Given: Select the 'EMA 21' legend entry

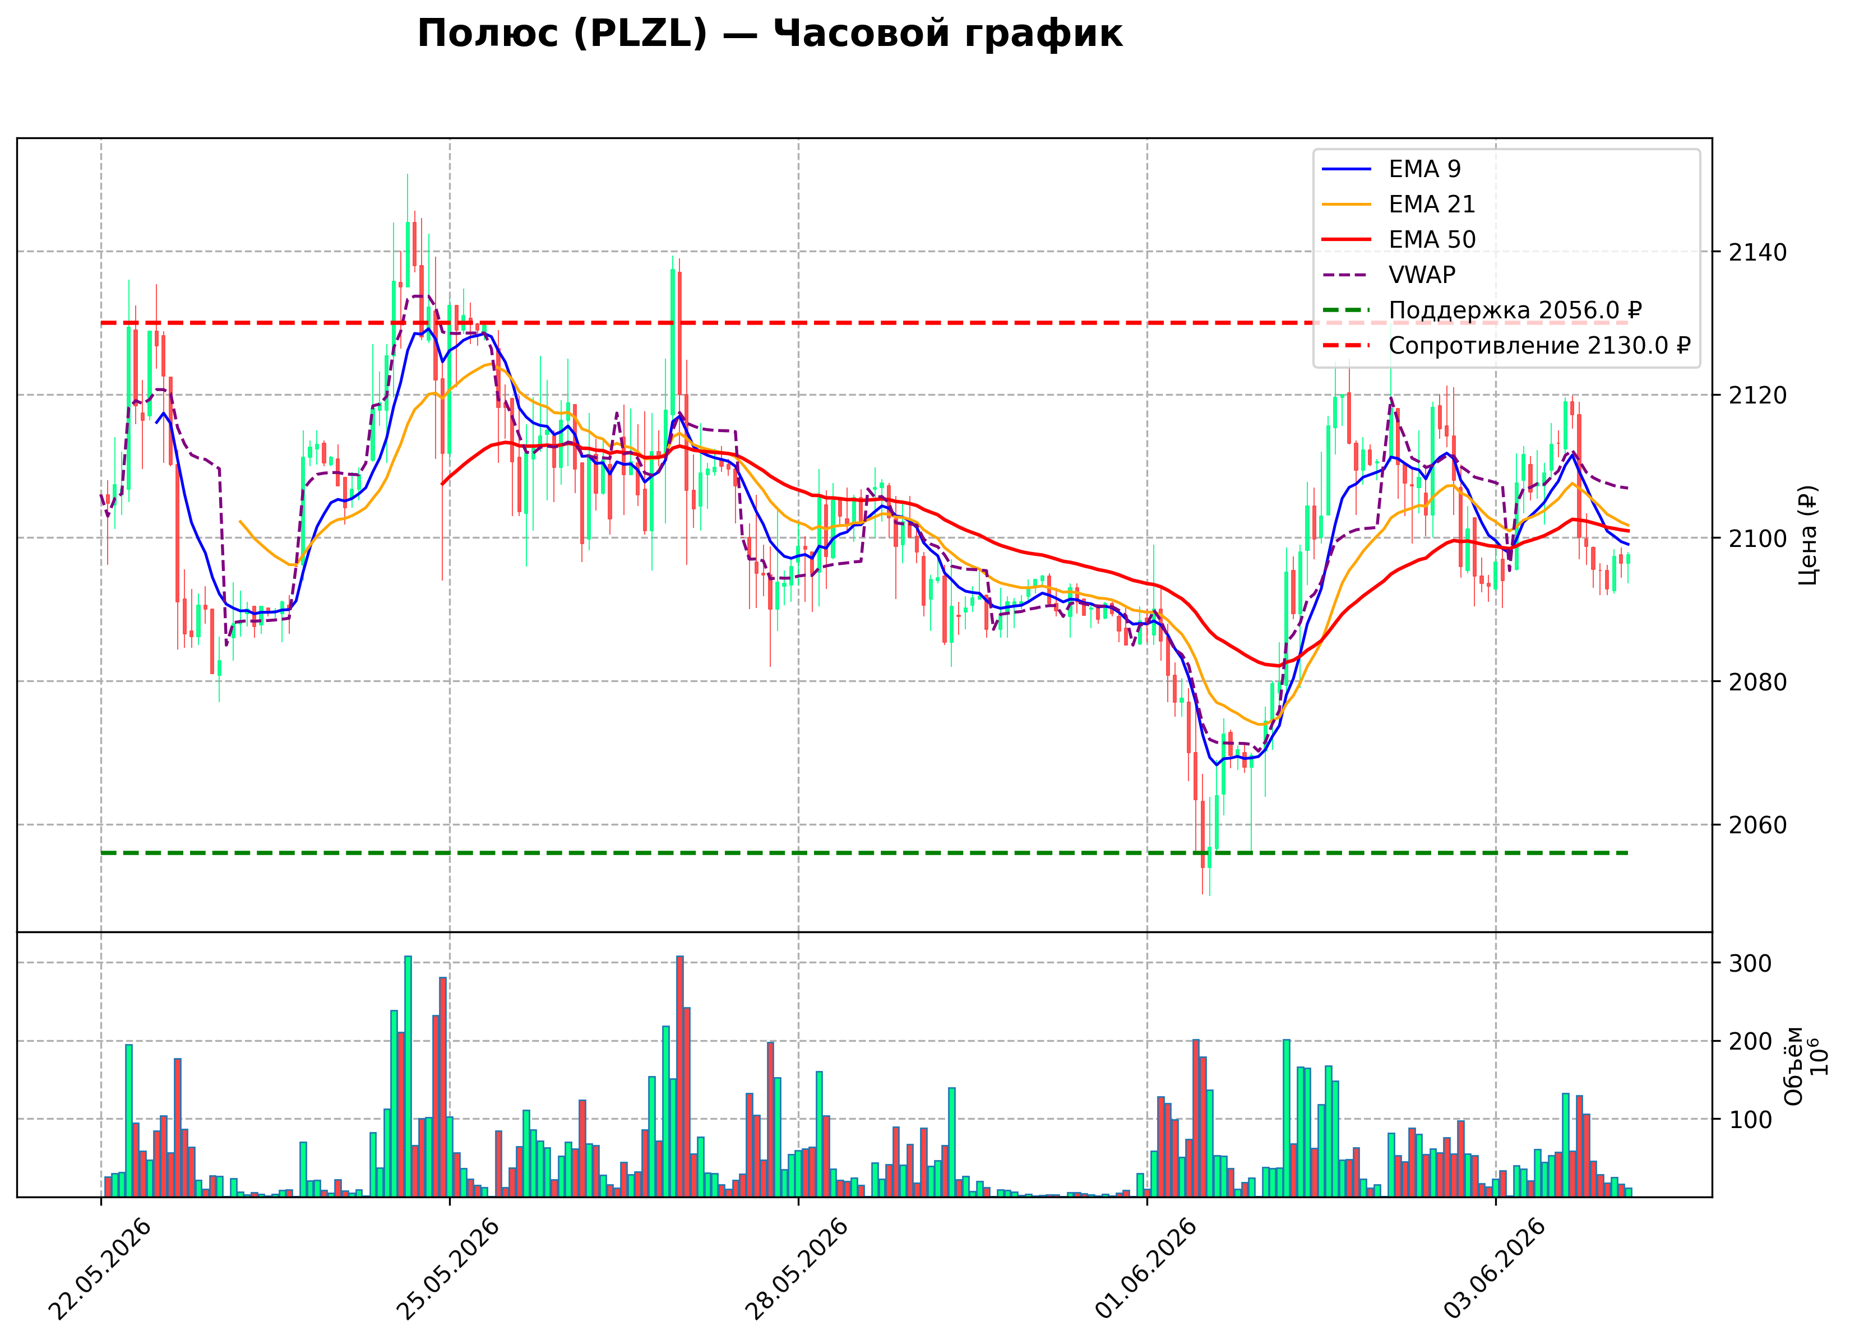Looking at the screenshot, I should (x=1432, y=204).
